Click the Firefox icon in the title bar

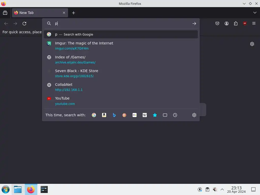click(x=4, y=4)
